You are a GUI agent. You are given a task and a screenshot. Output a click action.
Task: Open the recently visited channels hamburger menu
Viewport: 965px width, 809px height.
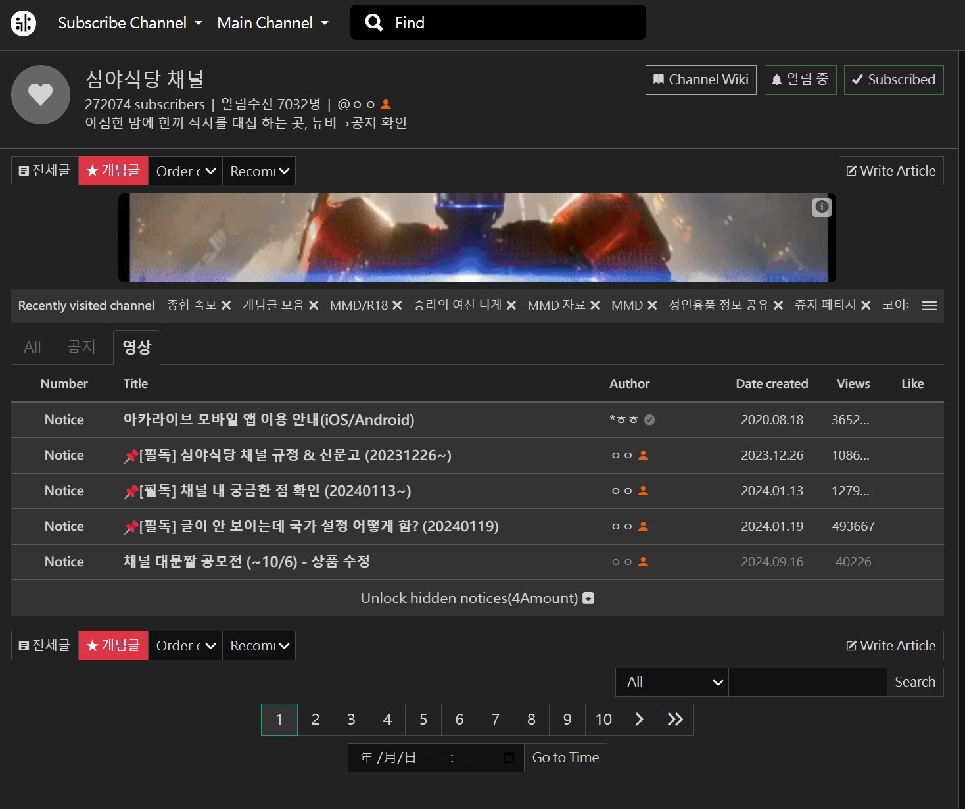[x=929, y=306]
